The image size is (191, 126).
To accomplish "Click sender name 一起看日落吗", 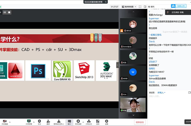I will 155,35.
